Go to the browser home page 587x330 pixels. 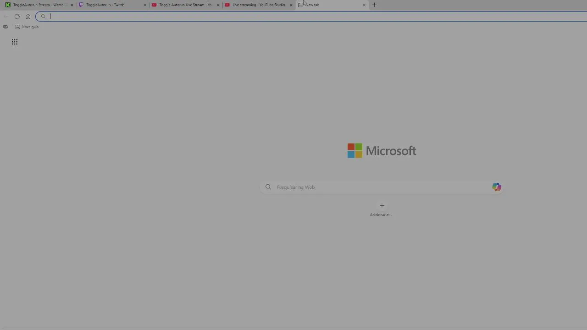[x=28, y=16]
